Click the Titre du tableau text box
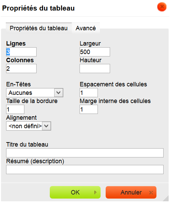 pos(85,153)
